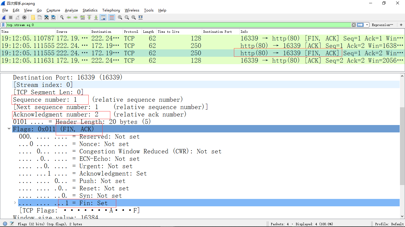This screenshot has width=405, height=227.
Task: Open the Expression builder
Action: tap(382, 25)
